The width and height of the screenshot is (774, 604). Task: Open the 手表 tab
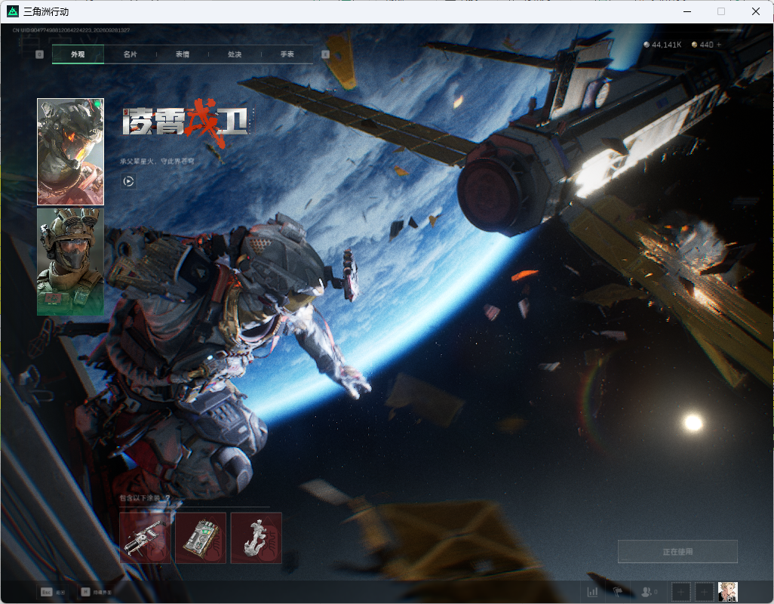point(287,54)
